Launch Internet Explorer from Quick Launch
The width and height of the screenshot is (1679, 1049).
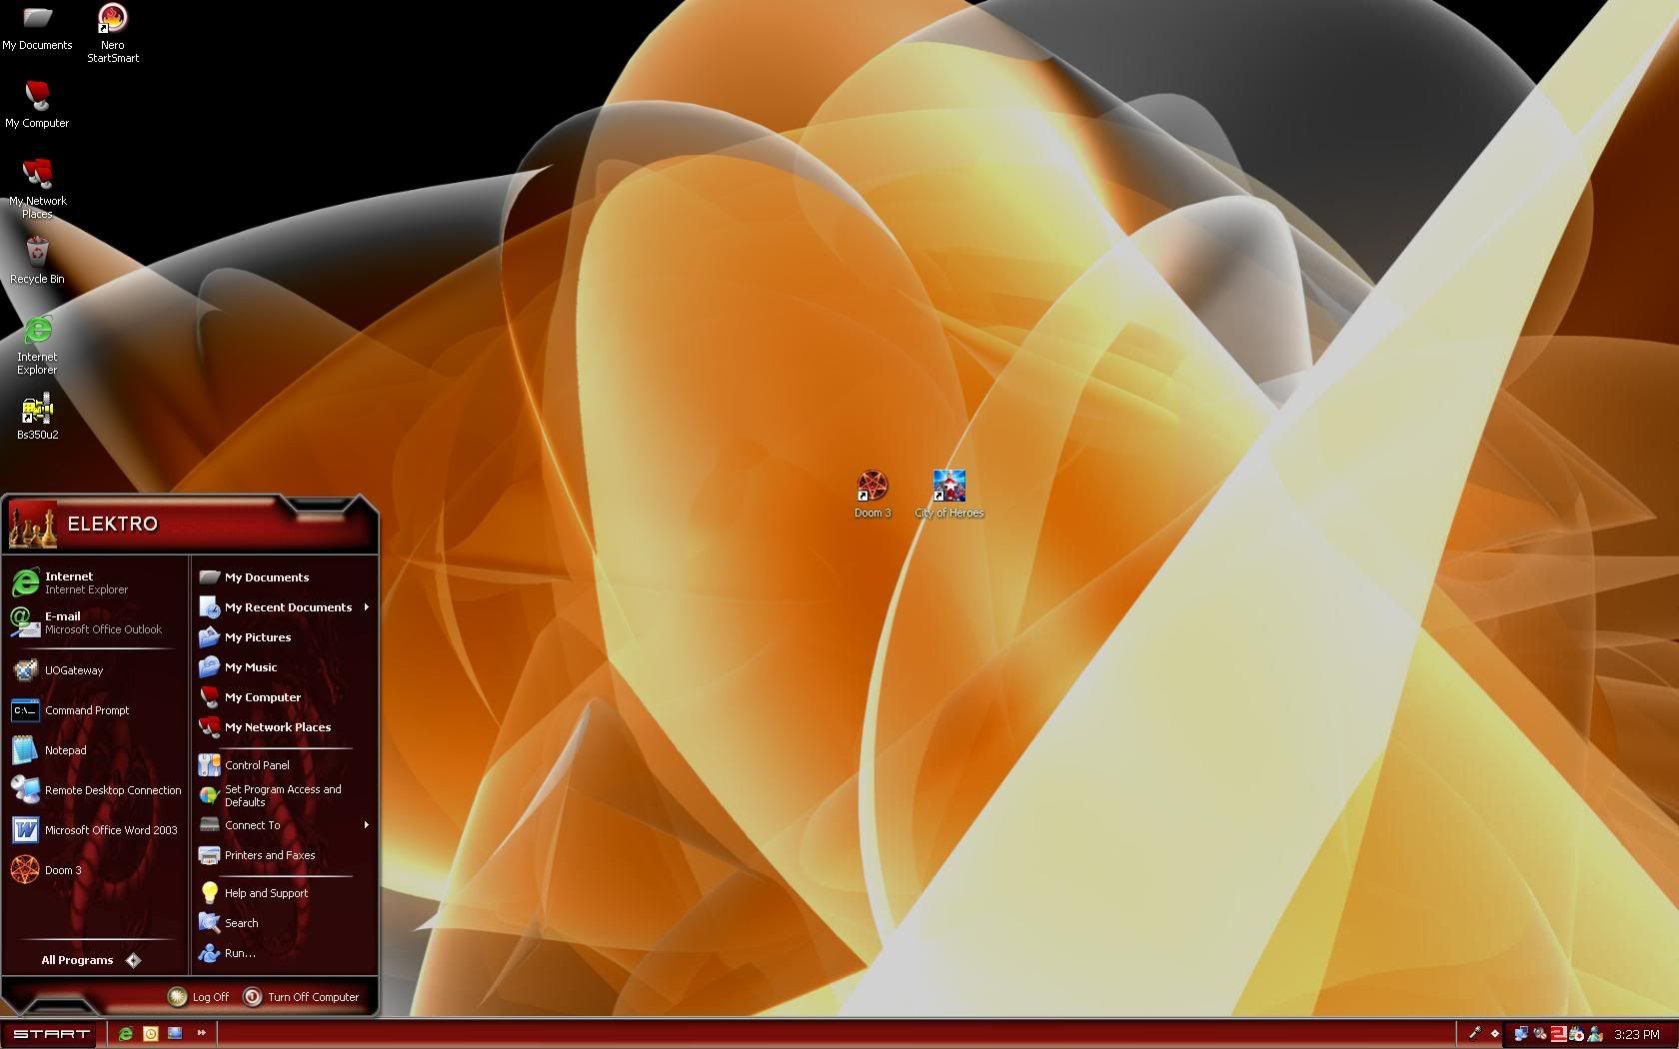[x=126, y=1034]
